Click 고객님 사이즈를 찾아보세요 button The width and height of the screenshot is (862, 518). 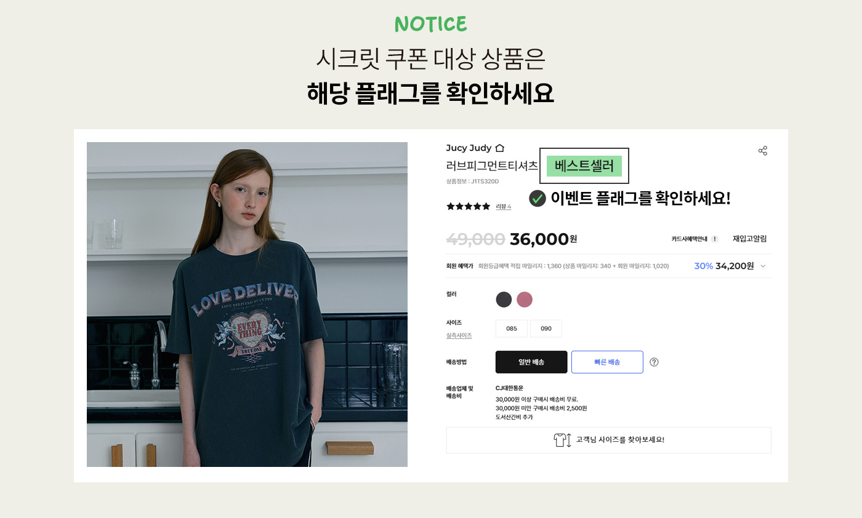(608, 440)
